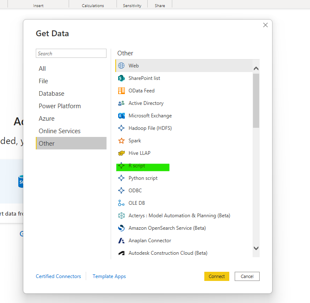Screen dimensions: 310x303
Task: Click the Hadoop File (HDFS) connector icon
Action: (121, 128)
